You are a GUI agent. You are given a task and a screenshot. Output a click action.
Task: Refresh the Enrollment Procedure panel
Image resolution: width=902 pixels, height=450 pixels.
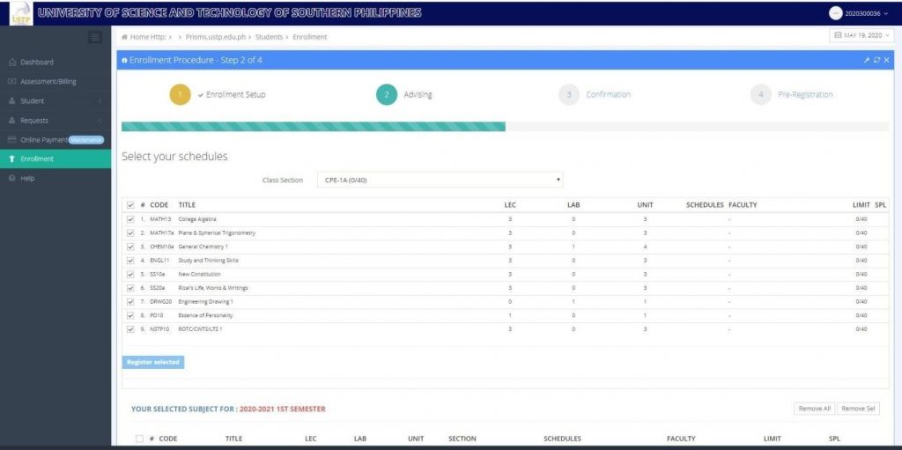point(876,60)
